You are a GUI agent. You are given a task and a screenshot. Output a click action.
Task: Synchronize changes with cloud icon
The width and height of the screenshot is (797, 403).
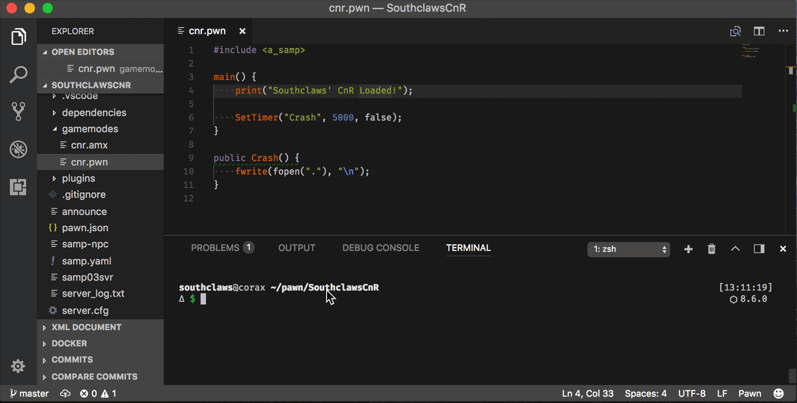click(65, 394)
